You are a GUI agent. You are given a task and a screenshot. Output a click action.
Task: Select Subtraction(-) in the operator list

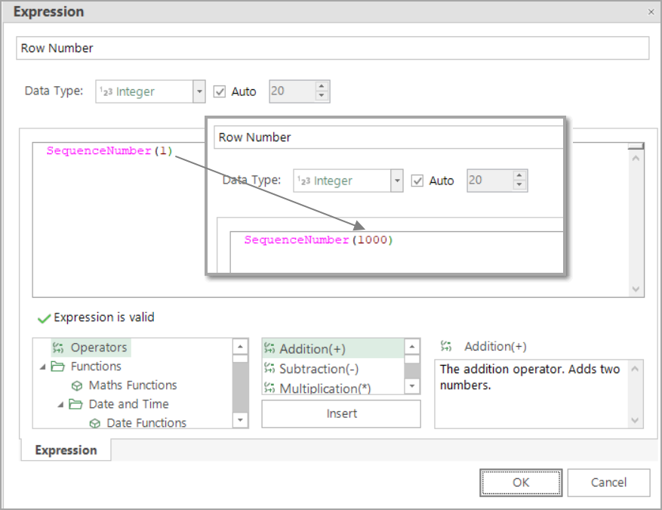pyautogui.click(x=319, y=369)
